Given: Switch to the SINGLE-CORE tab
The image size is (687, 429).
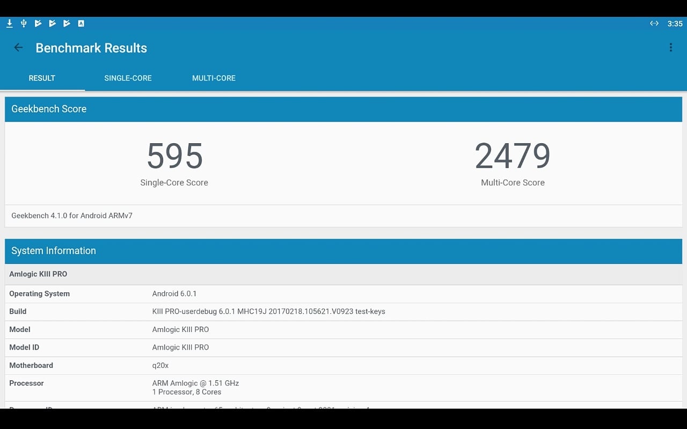Looking at the screenshot, I should pyautogui.click(x=128, y=78).
